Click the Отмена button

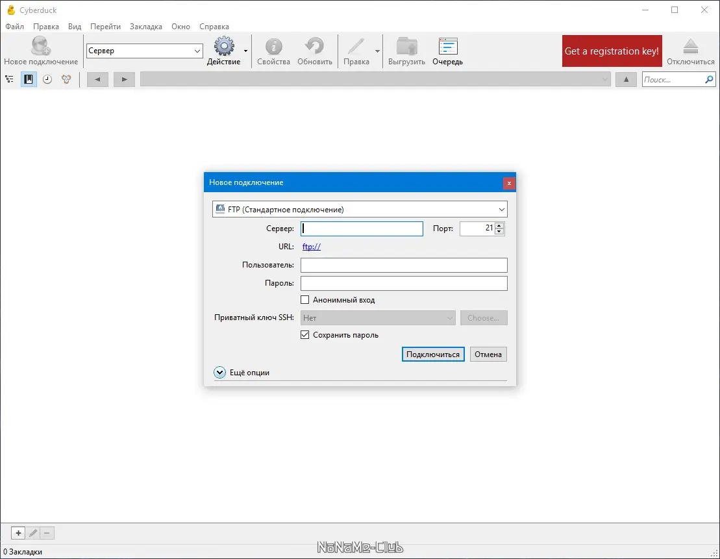pyautogui.click(x=488, y=354)
